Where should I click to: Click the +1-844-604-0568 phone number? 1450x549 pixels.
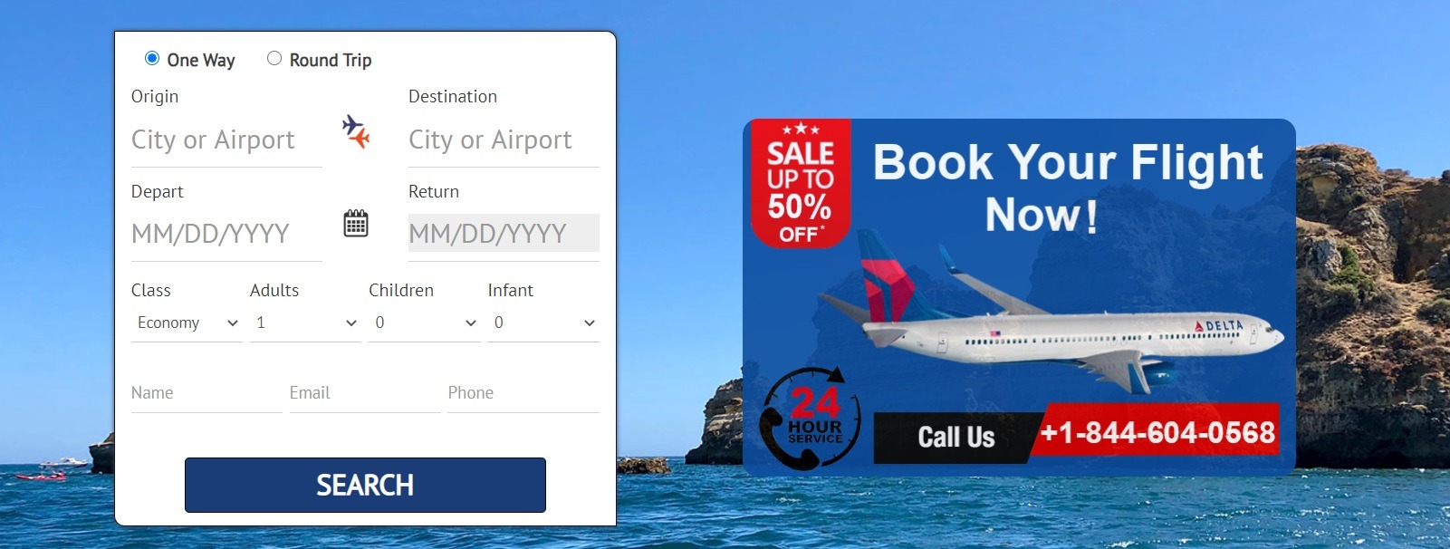click(x=1157, y=432)
